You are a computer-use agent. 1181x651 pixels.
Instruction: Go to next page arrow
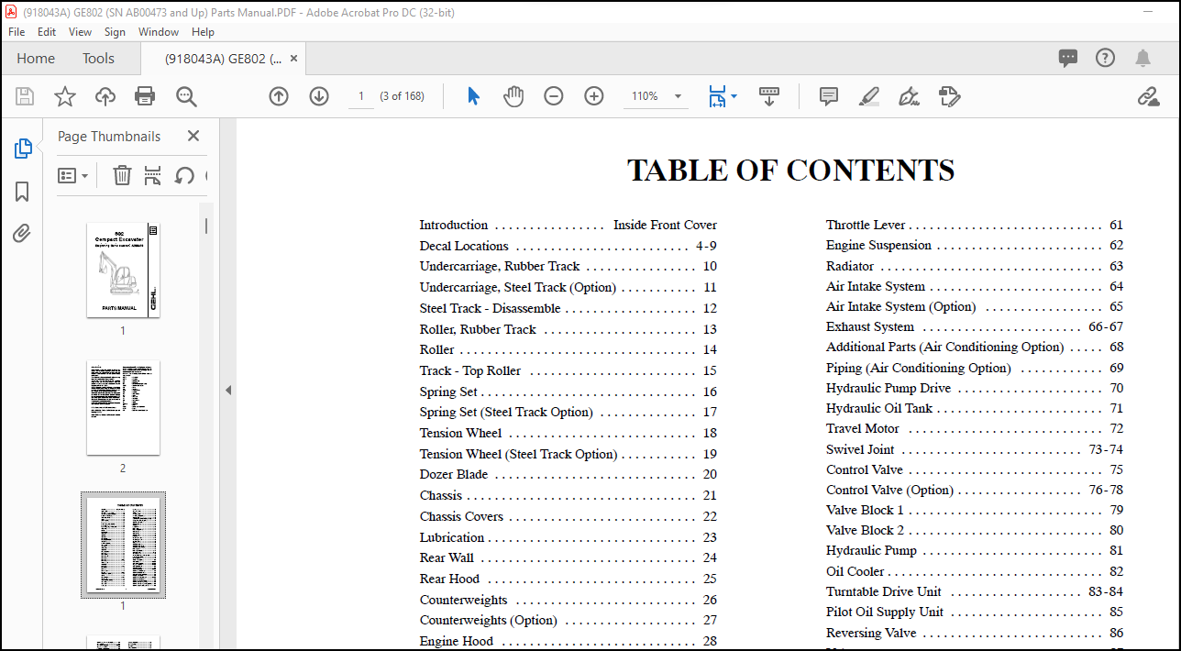pyautogui.click(x=319, y=96)
